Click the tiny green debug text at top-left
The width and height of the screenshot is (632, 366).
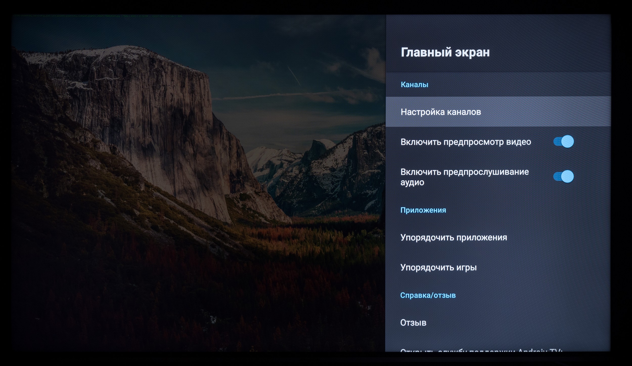point(96,16)
